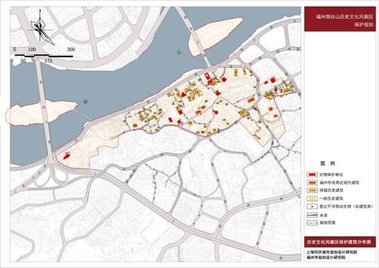Screen dimensions: 379x268
Task: Click the western river island
Action: (41, 113)
